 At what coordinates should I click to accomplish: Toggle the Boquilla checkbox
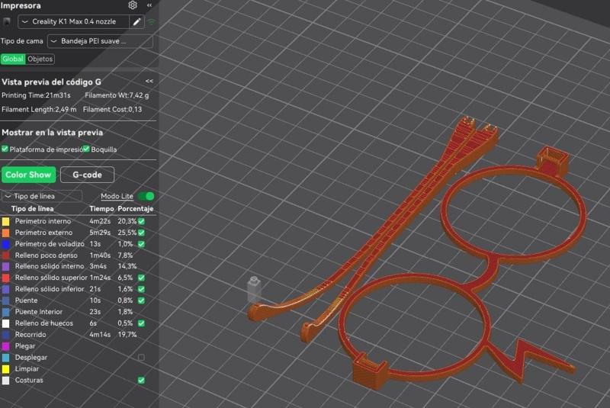tap(86, 149)
